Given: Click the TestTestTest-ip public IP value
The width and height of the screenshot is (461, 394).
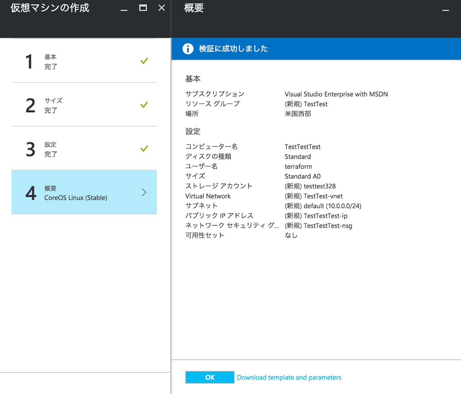Looking at the screenshot, I should pos(325,216).
